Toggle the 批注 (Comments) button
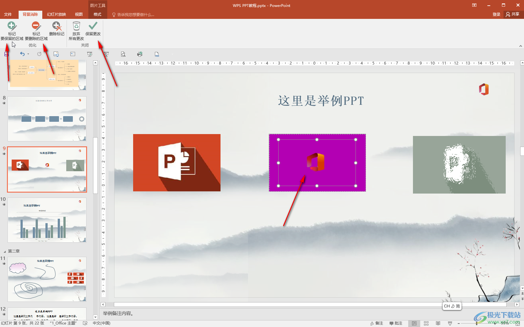 tap(396, 323)
